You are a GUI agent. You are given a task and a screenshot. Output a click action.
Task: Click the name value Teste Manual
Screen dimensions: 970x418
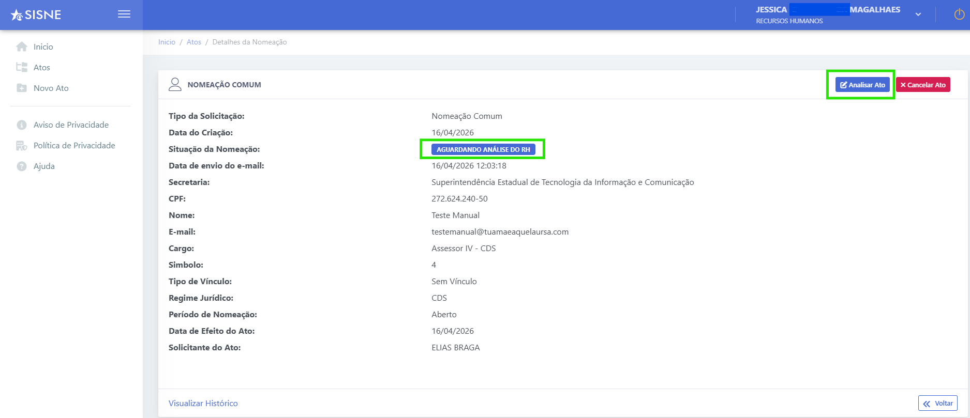[455, 215]
